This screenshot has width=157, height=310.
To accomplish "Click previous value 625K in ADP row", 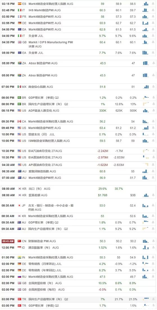I will pos(119,110).
